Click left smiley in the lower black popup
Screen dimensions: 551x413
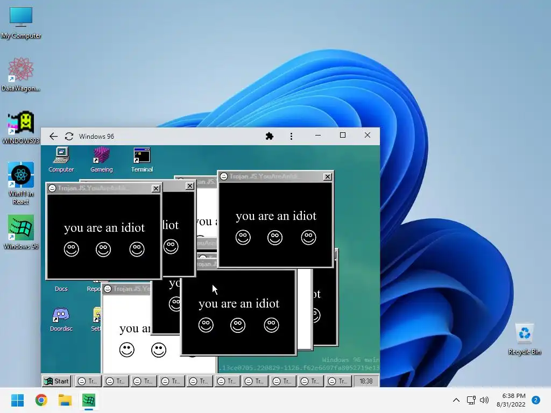pyautogui.click(x=206, y=325)
